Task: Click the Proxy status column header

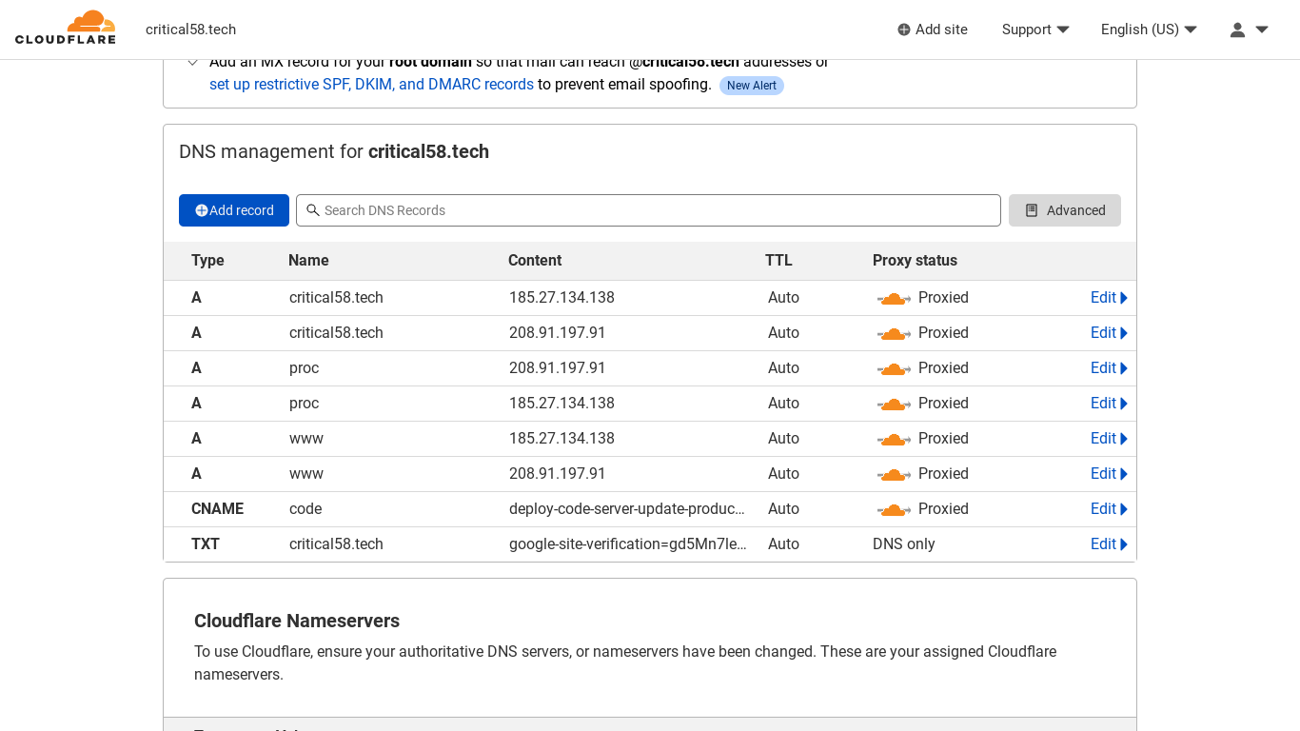Action: [915, 261]
